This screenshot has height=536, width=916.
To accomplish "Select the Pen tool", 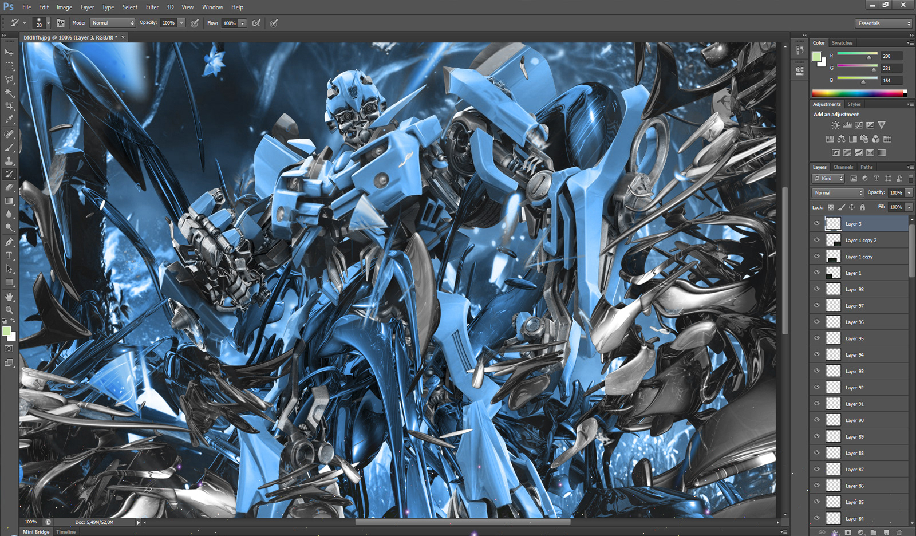I will (x=9, y=242).
